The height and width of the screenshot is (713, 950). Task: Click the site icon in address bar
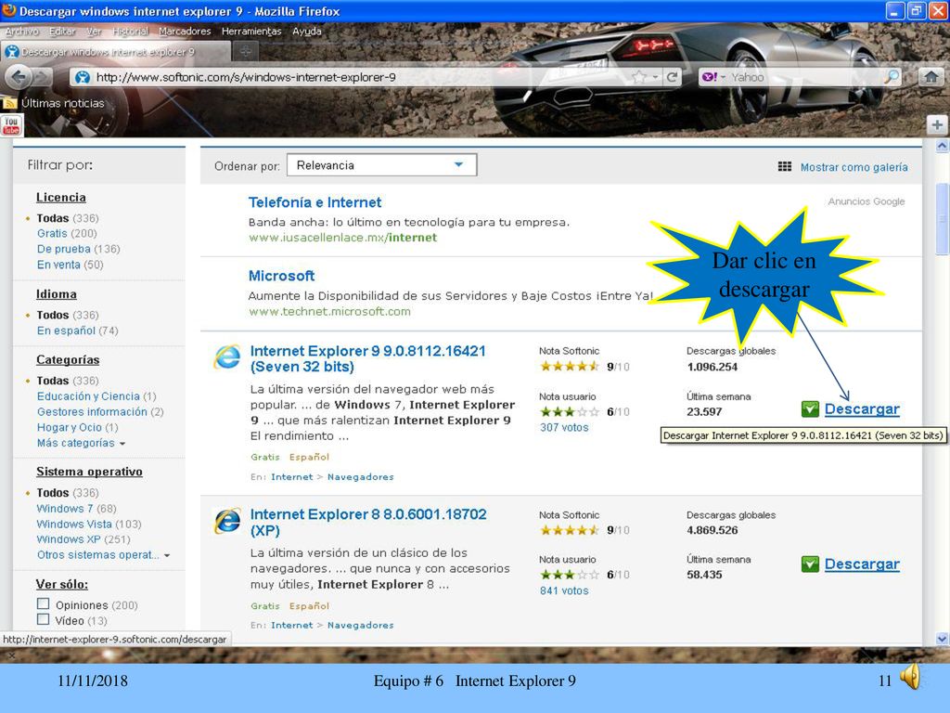coord(83,77)
